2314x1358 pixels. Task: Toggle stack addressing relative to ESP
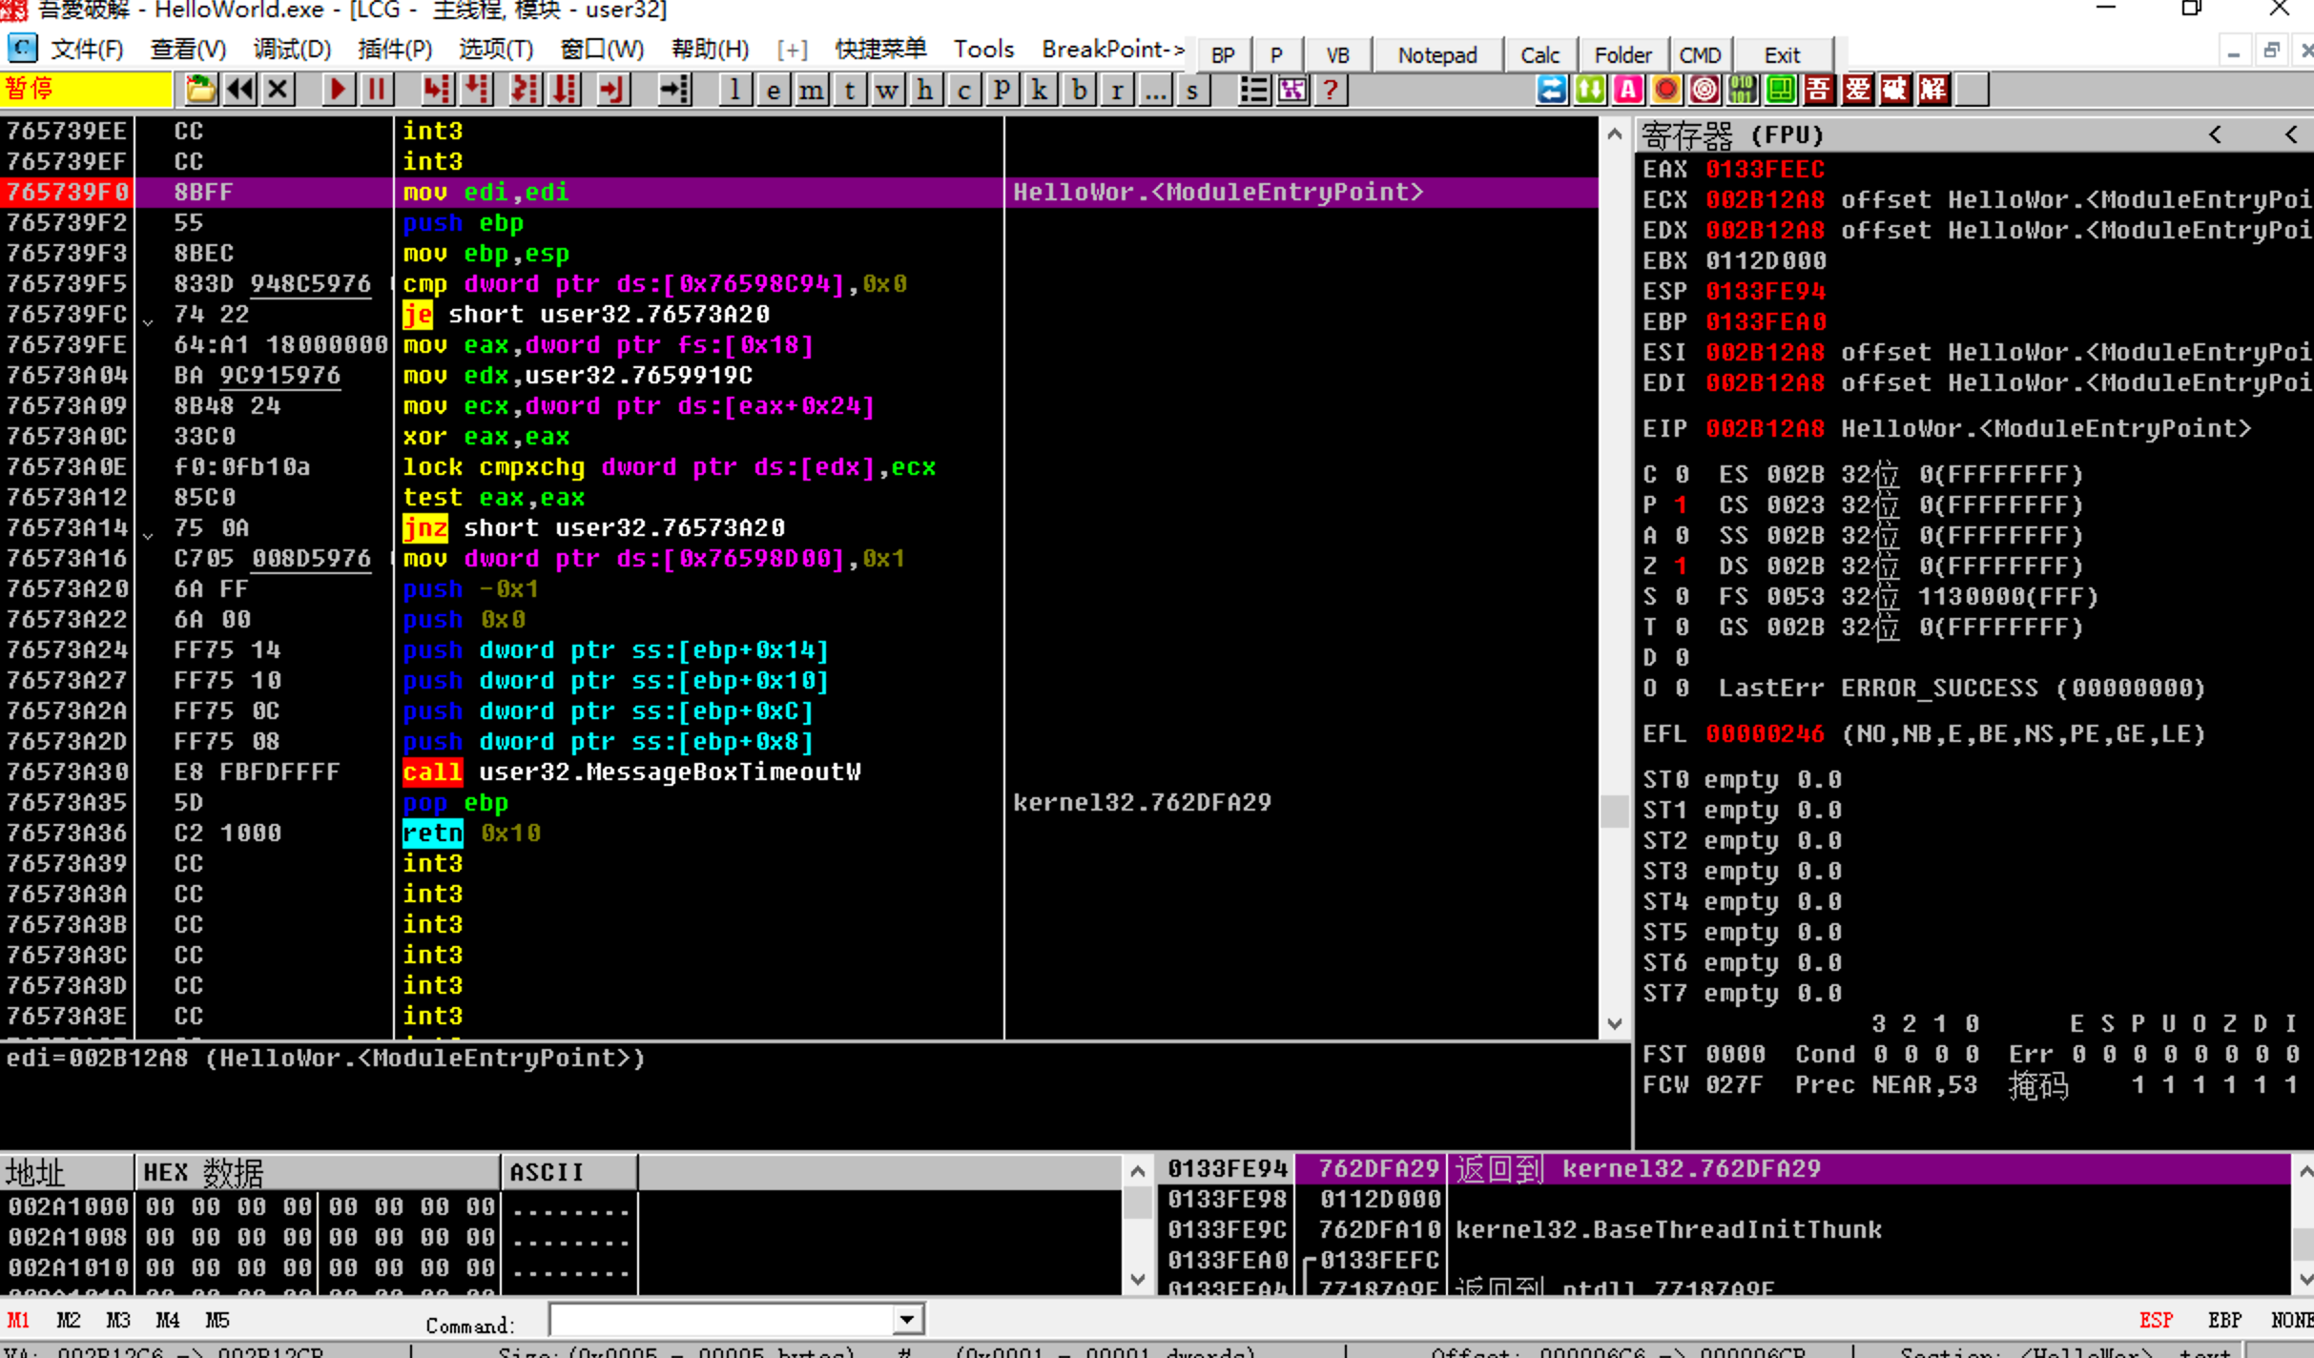pos(2156,1320)
